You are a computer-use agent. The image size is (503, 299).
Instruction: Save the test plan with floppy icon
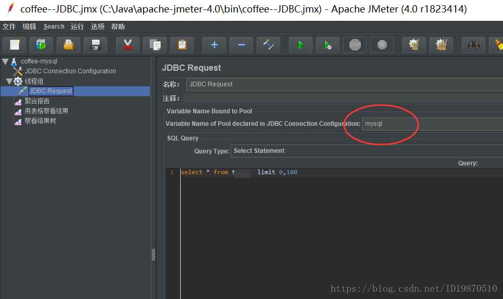click(x=95, y=45)
